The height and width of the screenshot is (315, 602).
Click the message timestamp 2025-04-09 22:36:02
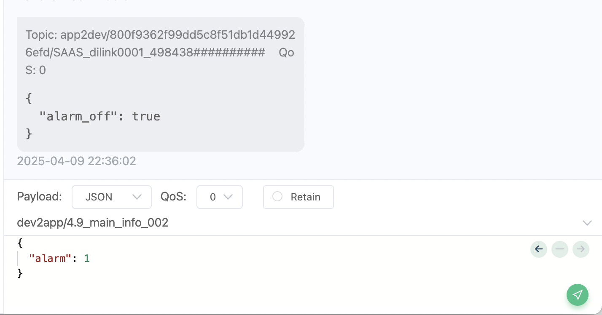76,161
